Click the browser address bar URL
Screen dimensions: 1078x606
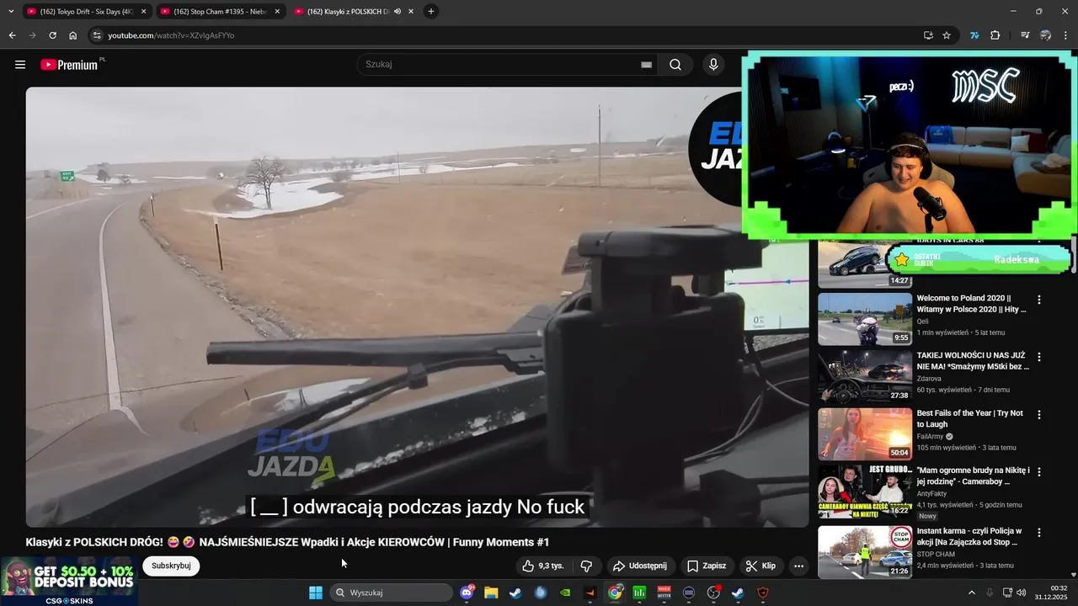(x=171, y=35)
